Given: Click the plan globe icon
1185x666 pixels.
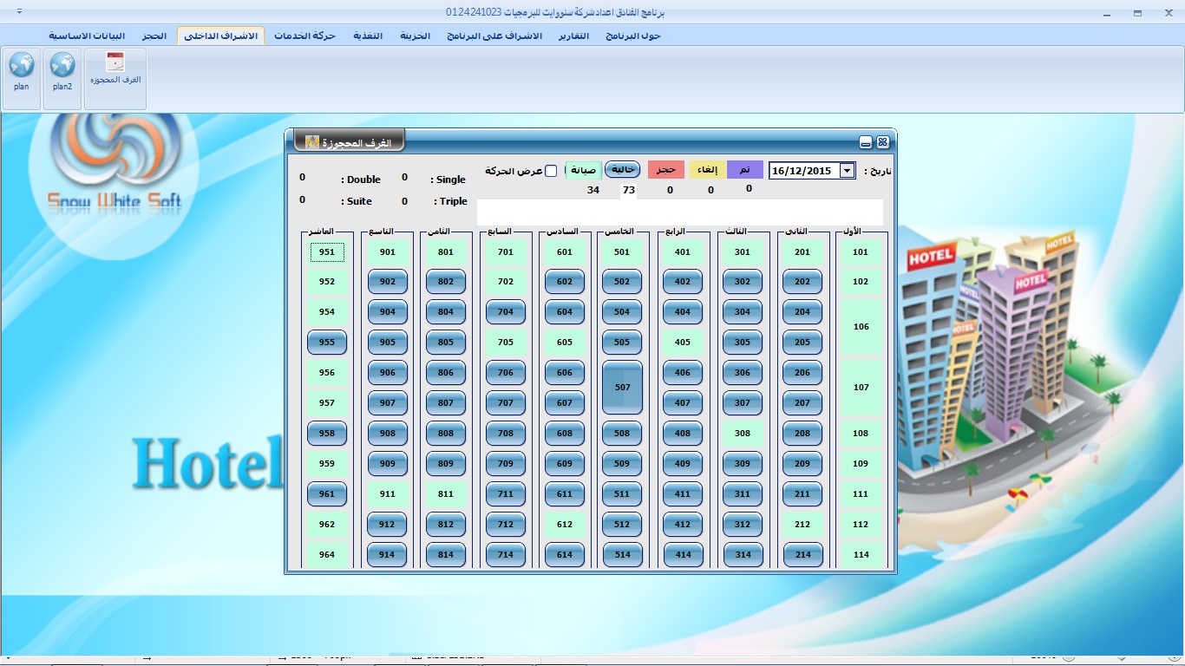Looking at the screenshot, I should pos(21,65).
